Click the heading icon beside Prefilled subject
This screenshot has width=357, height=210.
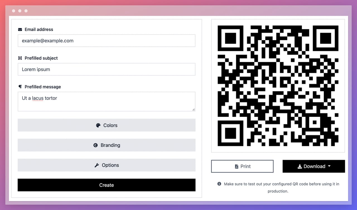(x=20, y=58)
